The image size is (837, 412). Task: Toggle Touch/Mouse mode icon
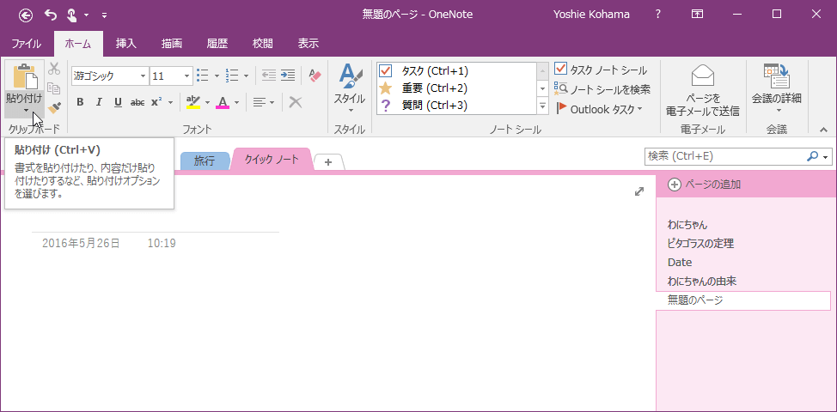72,15
